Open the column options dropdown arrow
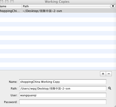The image size is (116, 107). 113,6
